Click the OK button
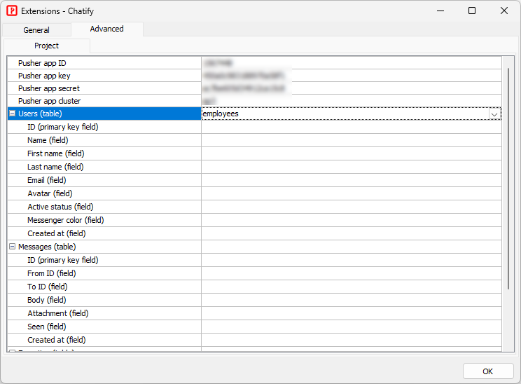Viewport: 521px width, 384px height. tap(488, 371)
